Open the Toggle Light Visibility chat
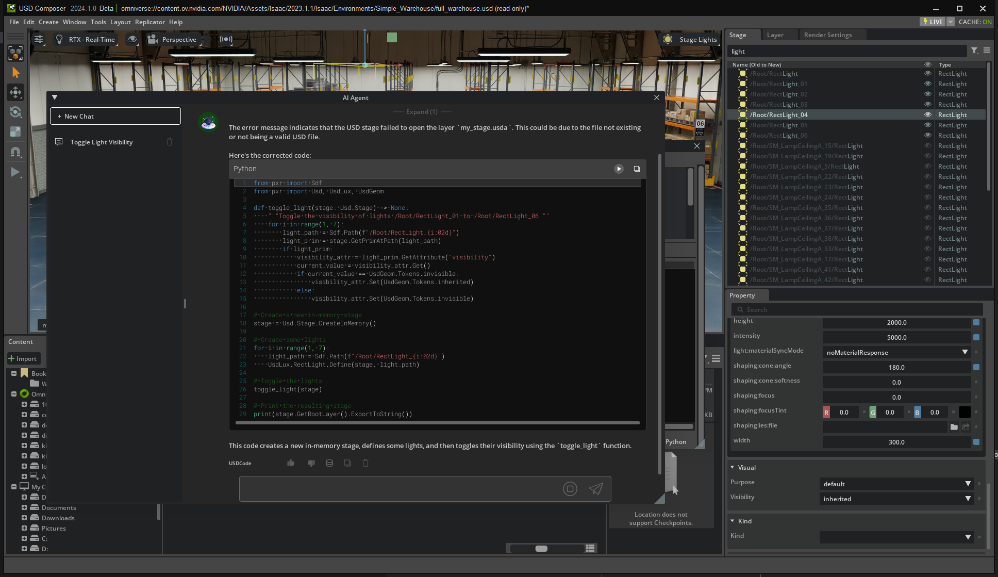The image size is (998, 577). click(102, 142)
